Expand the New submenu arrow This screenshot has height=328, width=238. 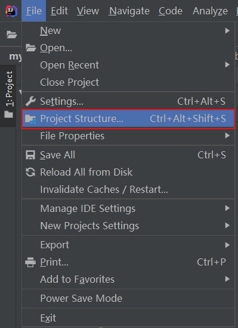pos(227,31)
